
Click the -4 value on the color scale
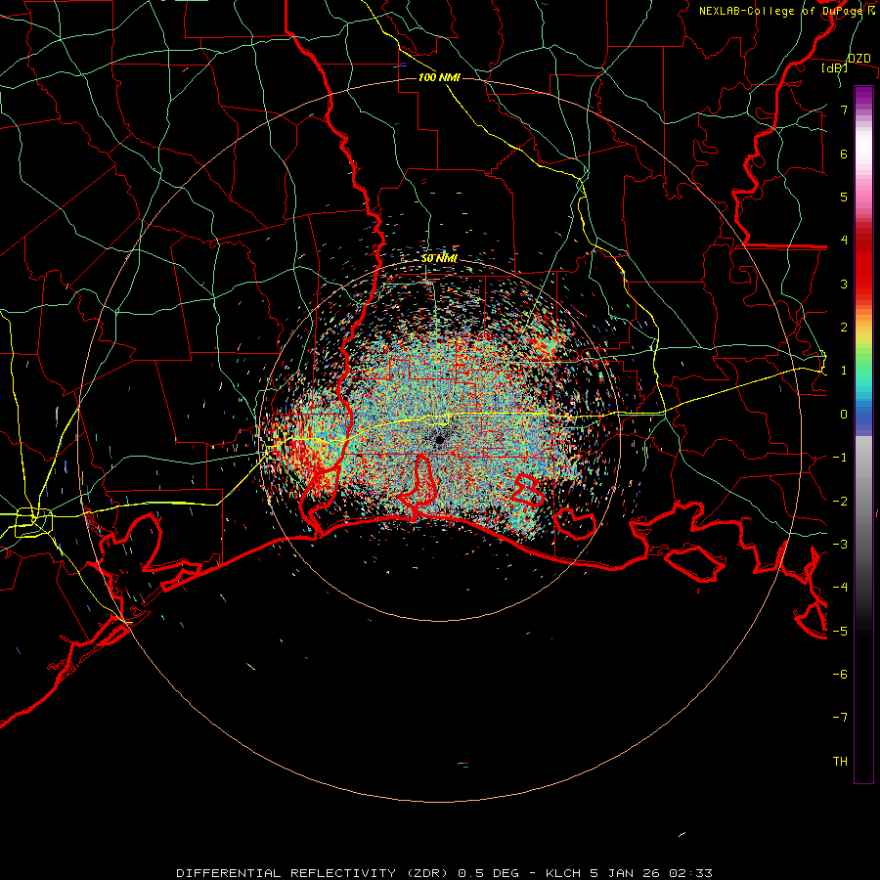840,588
